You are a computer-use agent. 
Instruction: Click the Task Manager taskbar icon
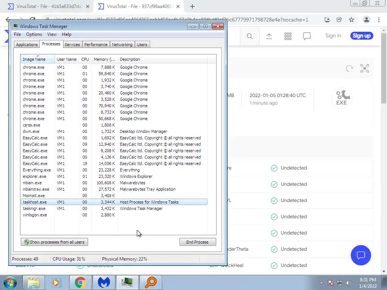coord(127,282)
